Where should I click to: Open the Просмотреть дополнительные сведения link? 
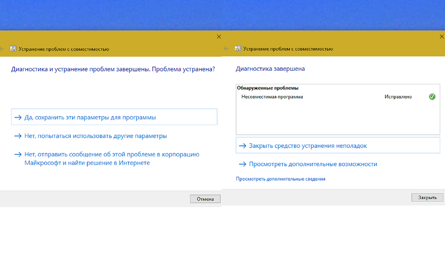[x=281, y=179]
